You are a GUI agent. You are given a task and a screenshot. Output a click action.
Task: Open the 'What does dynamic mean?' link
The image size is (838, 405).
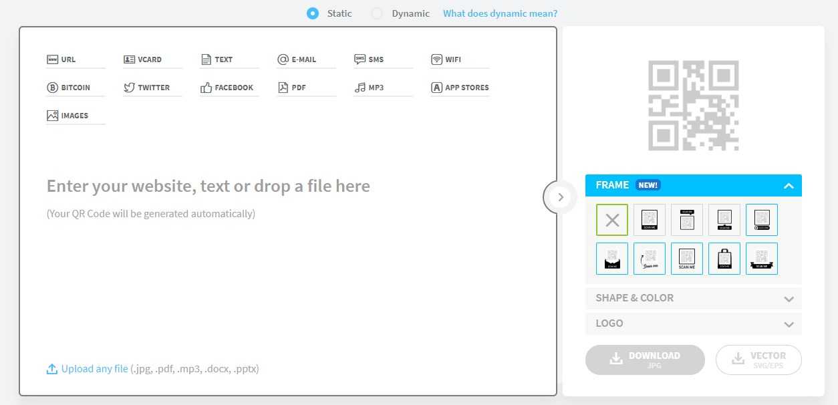[500, 13]
